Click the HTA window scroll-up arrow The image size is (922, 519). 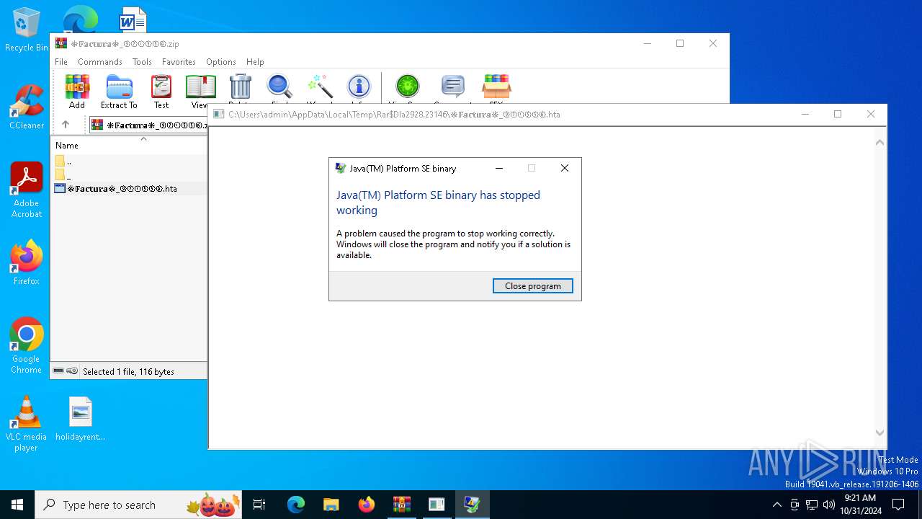click(880, 143)
